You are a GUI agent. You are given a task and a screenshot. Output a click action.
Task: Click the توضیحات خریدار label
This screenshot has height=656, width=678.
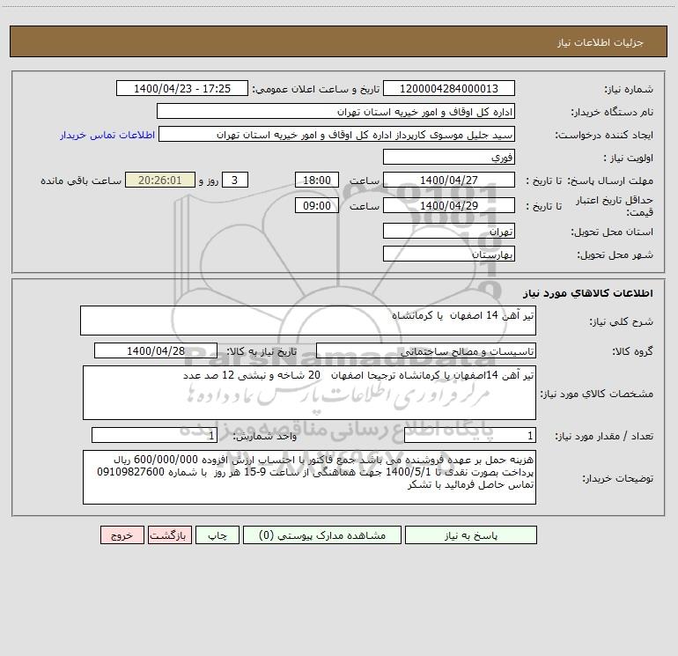(x=617, y=478)
